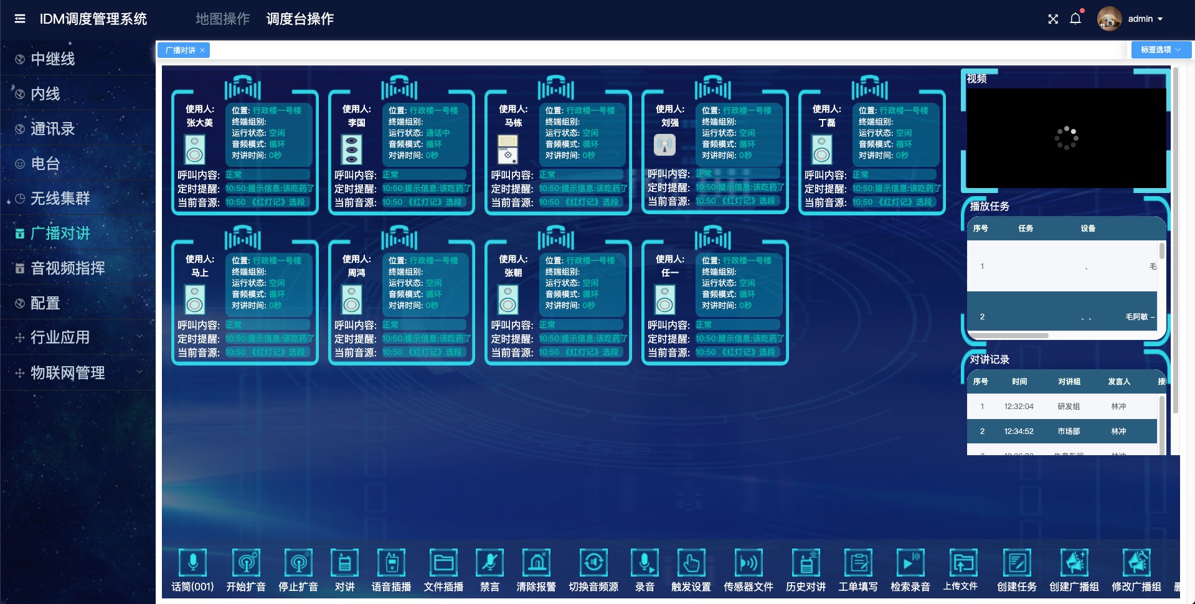Open notification bell in header

1075,19
